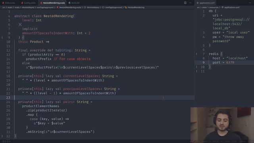Click 'pw = "throw away' line in application.conf
Viewport: 254px width, 143px height.
tap(228, 37)
